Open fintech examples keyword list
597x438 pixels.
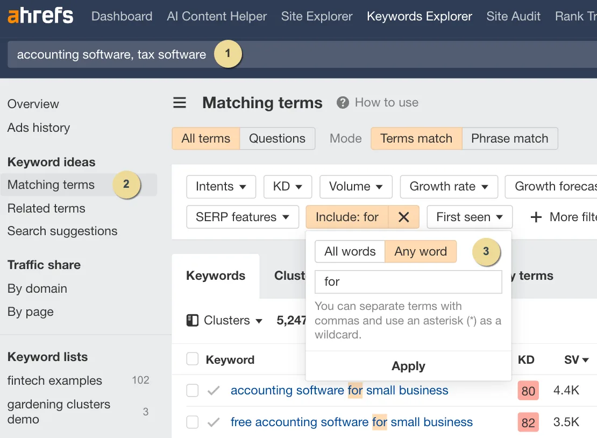coord(54,380)
